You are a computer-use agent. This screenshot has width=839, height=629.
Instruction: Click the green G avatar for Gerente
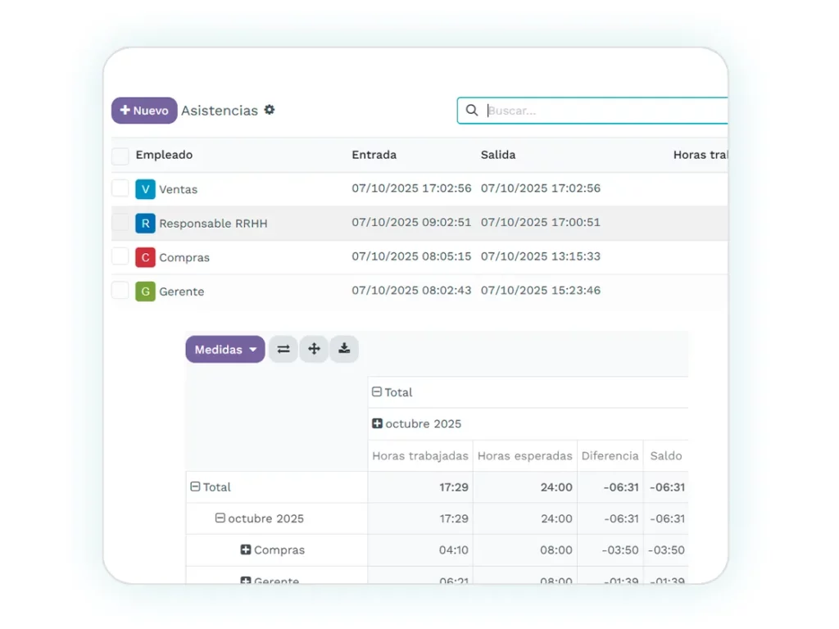145,292
